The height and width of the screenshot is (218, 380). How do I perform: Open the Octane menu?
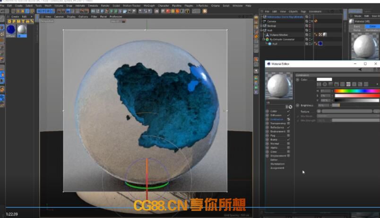(215, 6)
